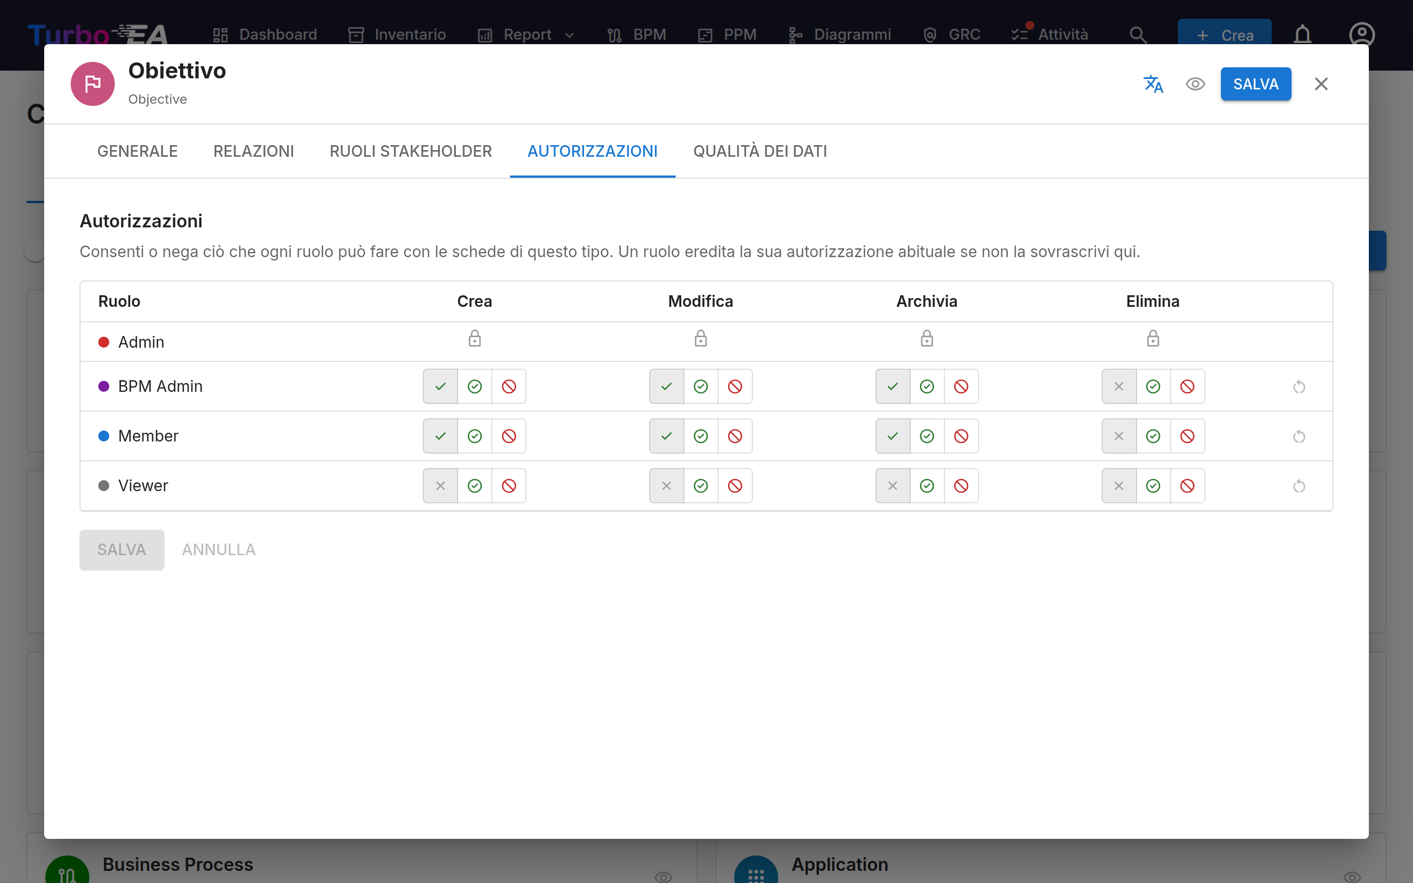Screen dimensions: 1413x883
Task: Click the search magnifier in top bar
Action: (1138, 35)
